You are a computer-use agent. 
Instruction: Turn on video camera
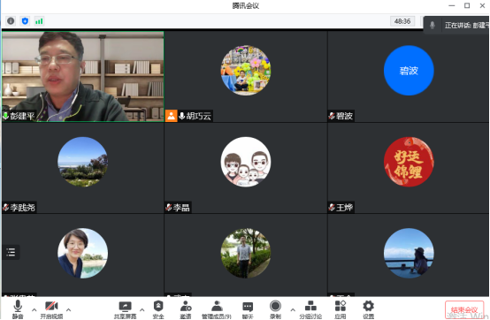tap(51, 309)
